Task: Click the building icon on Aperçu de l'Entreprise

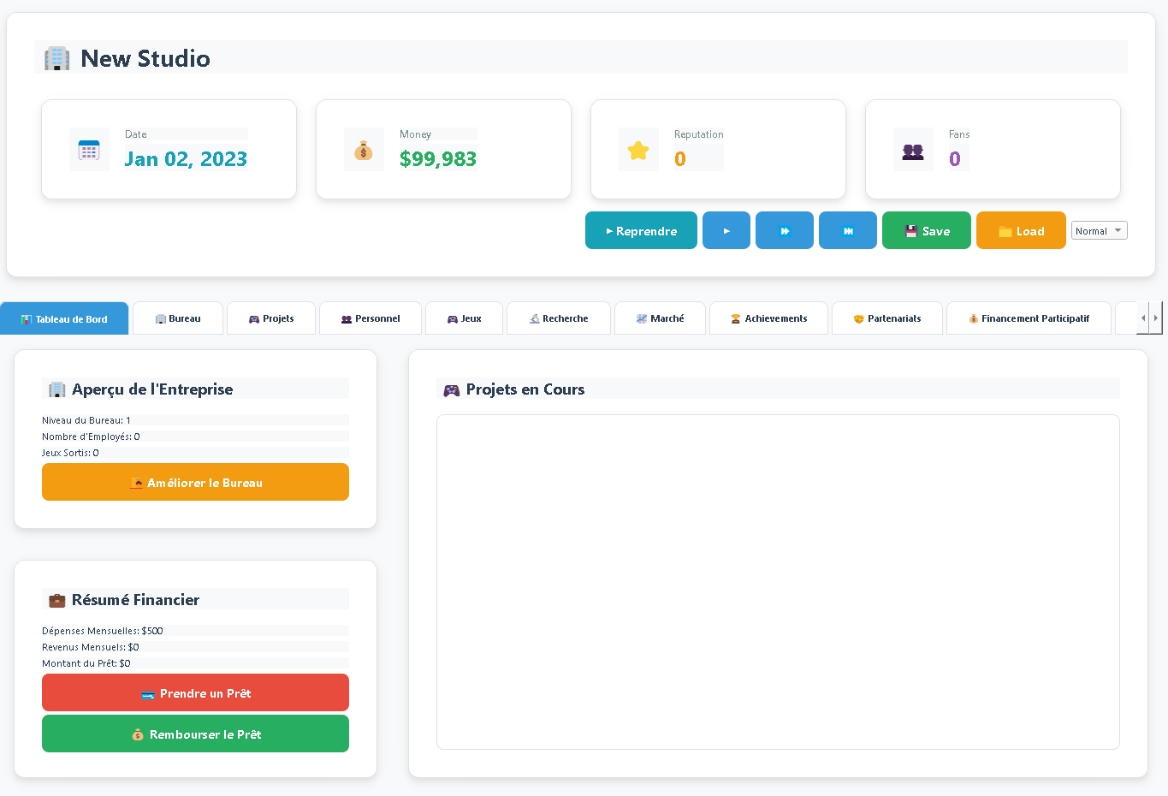Action: (56, 389)
